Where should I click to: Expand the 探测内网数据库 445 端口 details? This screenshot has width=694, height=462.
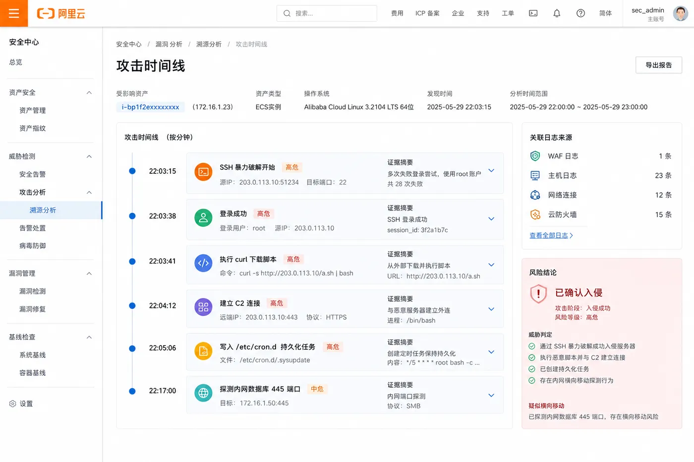coord(491,395)
